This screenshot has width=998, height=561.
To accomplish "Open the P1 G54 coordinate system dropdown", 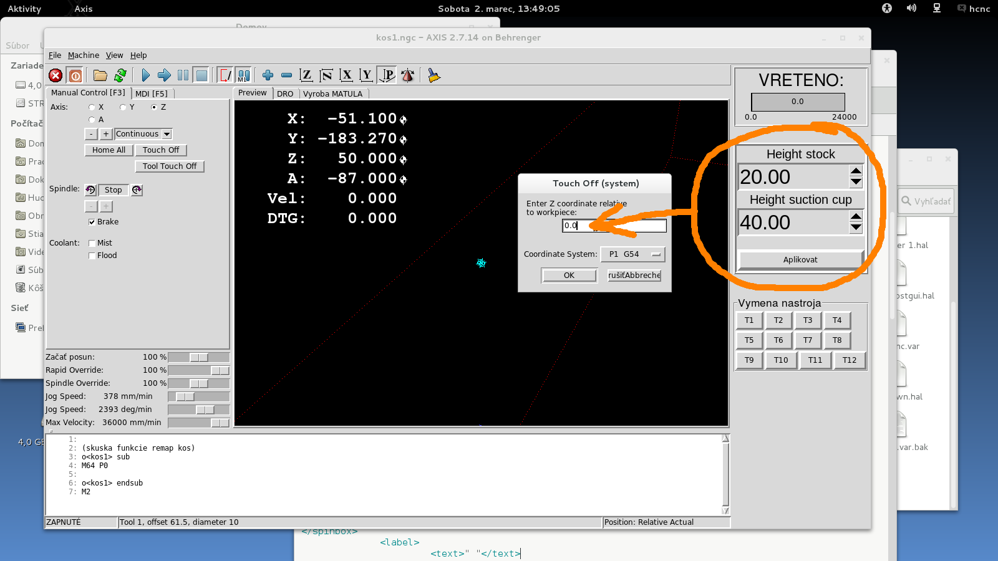I will point(632,254).
